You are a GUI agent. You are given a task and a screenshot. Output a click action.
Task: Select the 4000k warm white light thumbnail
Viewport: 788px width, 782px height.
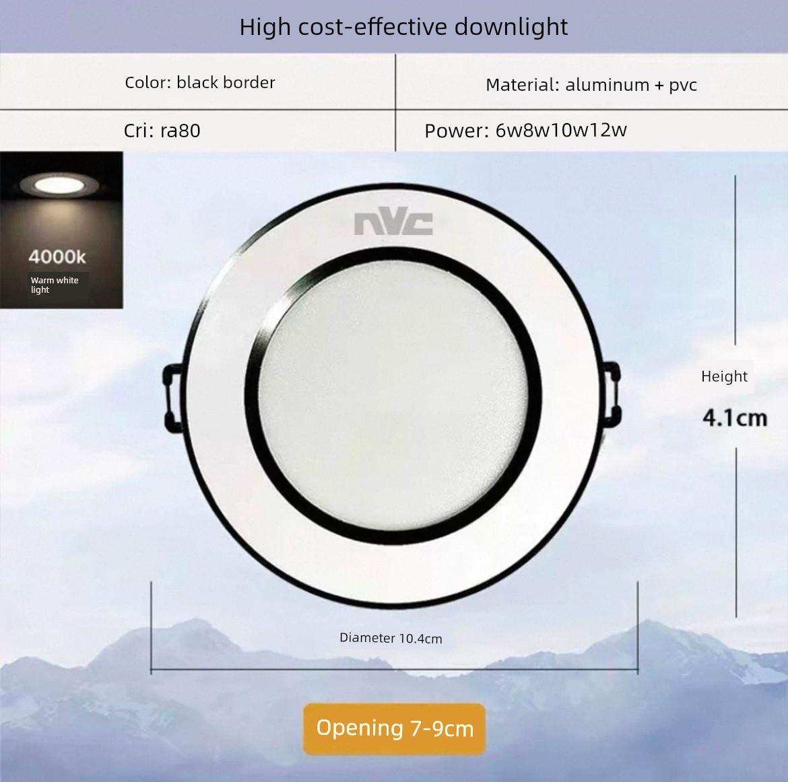click(61, 230)
